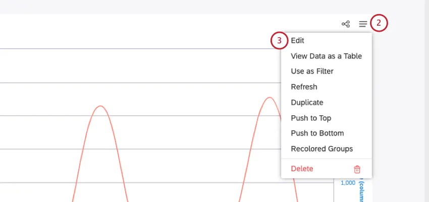Click the trough of the red line between the peaks

[x=185, y=200]
